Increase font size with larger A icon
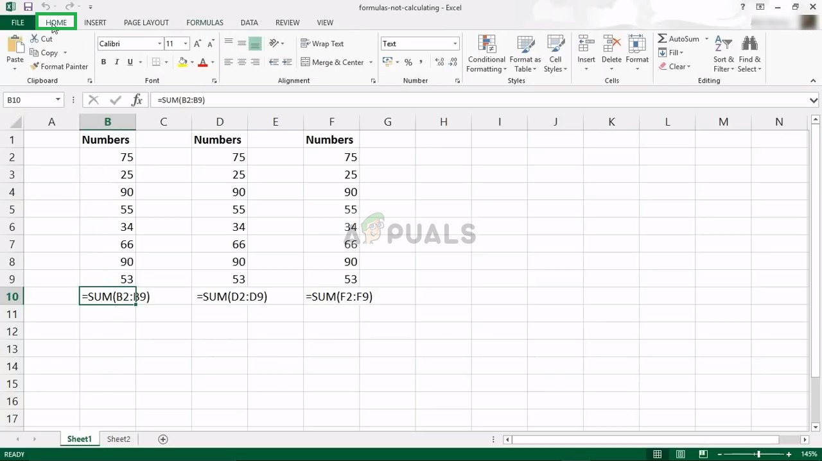 click(198, 44)
